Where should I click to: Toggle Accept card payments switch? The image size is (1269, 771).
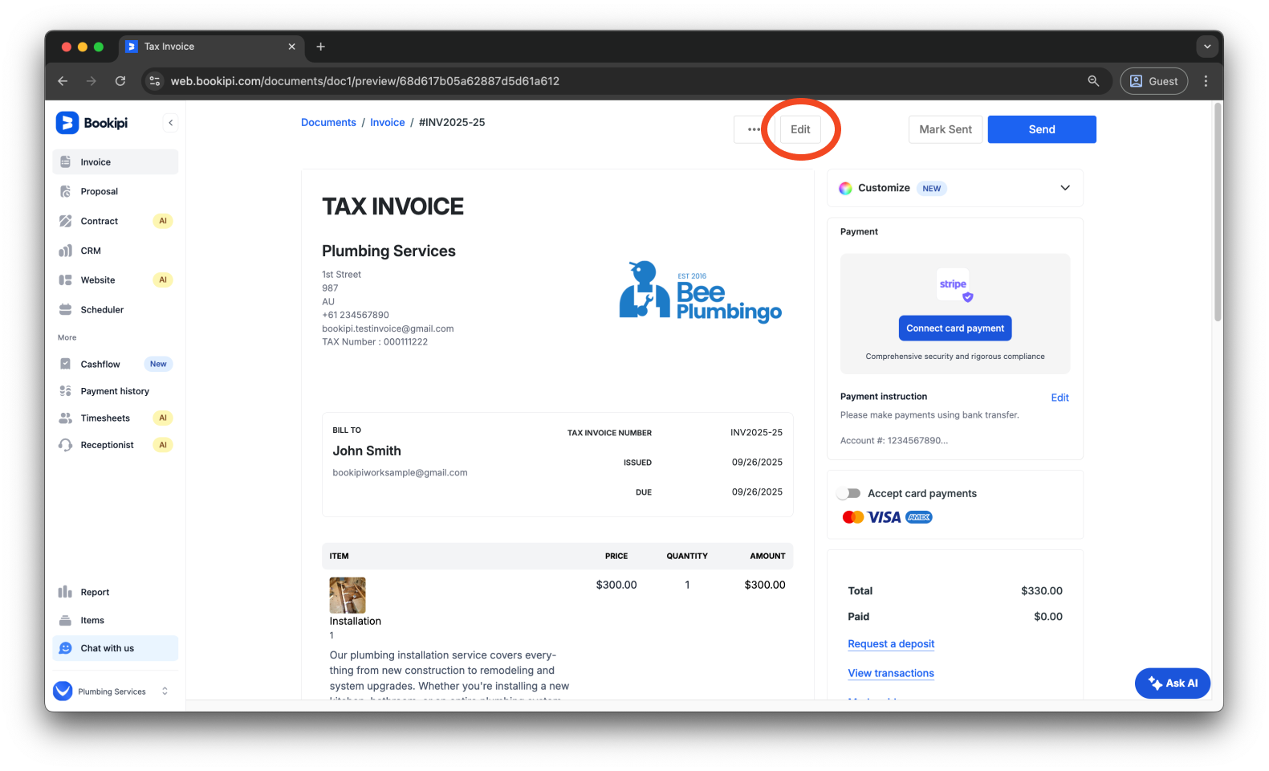tap(848, 493)
